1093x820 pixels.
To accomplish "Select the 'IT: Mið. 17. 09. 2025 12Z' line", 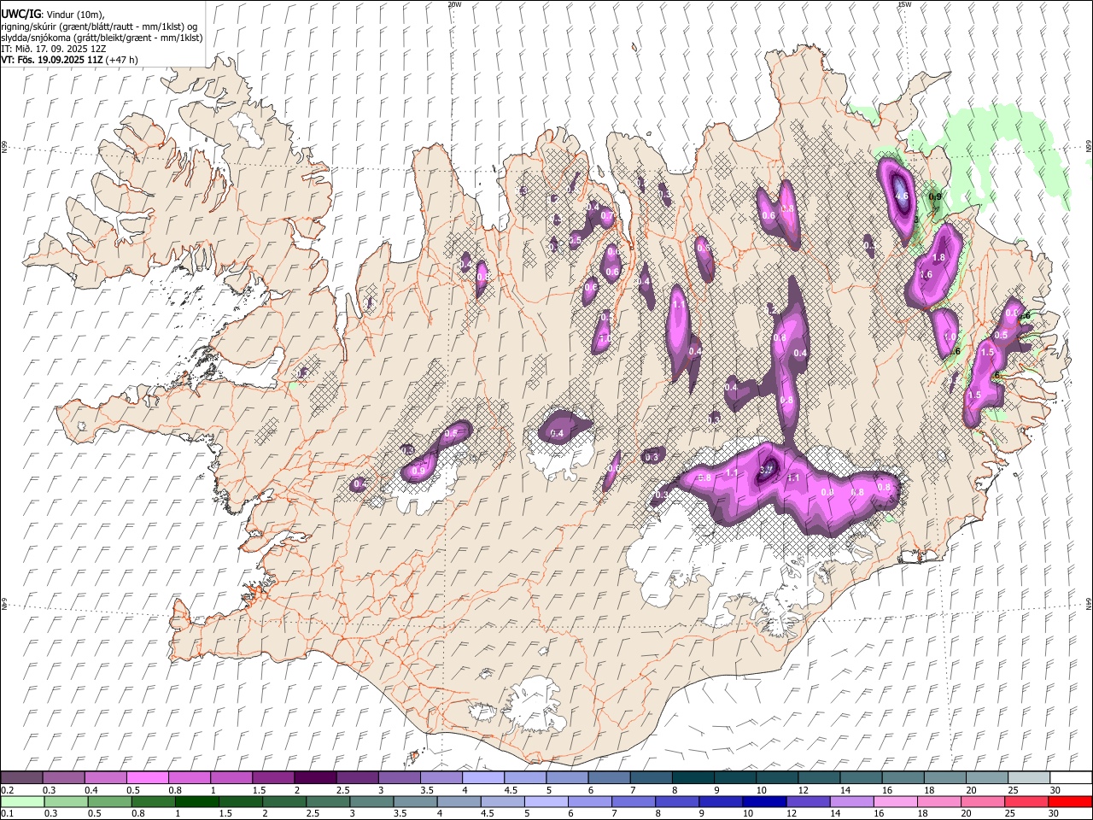I will [54, 49].
